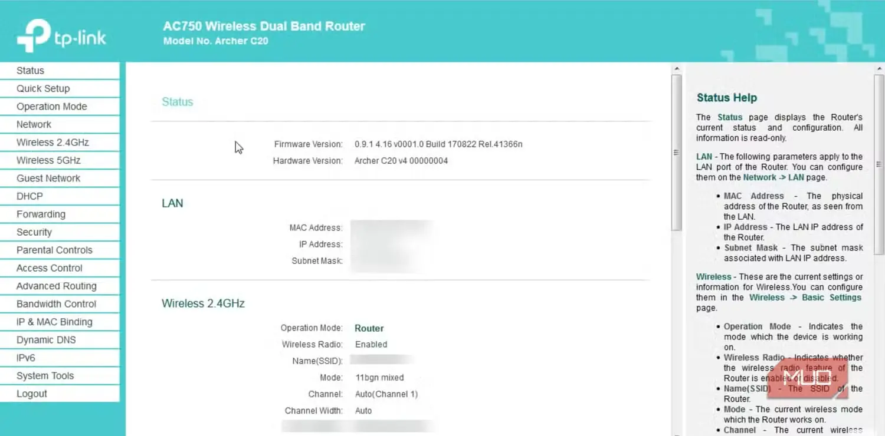
Task: Open the Operation Mode menu item
Action: [x=60, y=107]
